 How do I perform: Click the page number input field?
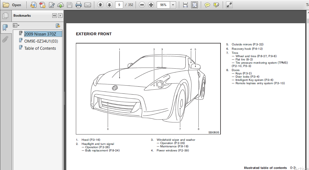tap(119, 5)
